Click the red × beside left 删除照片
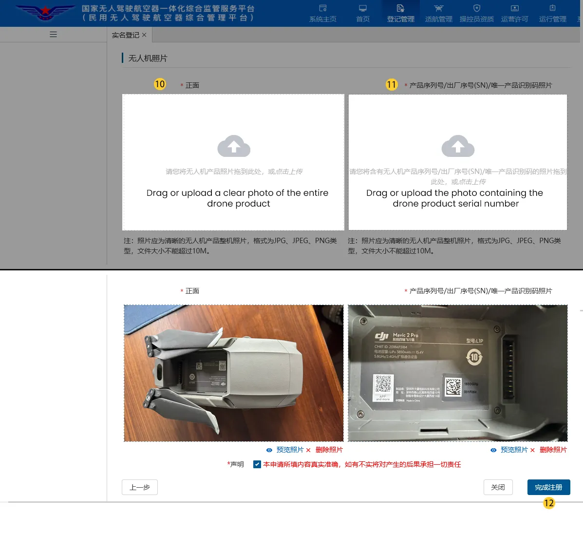Screen dimensions: 583x534 (x=308, y=450)
